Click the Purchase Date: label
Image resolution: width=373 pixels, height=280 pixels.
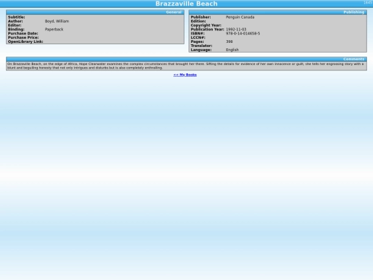click(23, 33)
